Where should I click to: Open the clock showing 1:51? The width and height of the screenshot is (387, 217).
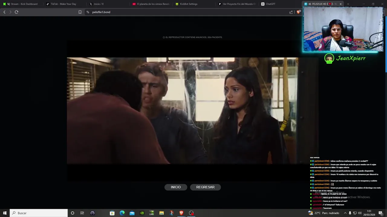pyautogui.click(x=369, y=213)
